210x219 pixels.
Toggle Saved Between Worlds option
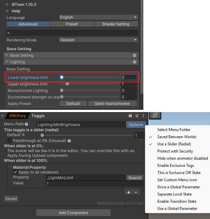click(177, 137)
